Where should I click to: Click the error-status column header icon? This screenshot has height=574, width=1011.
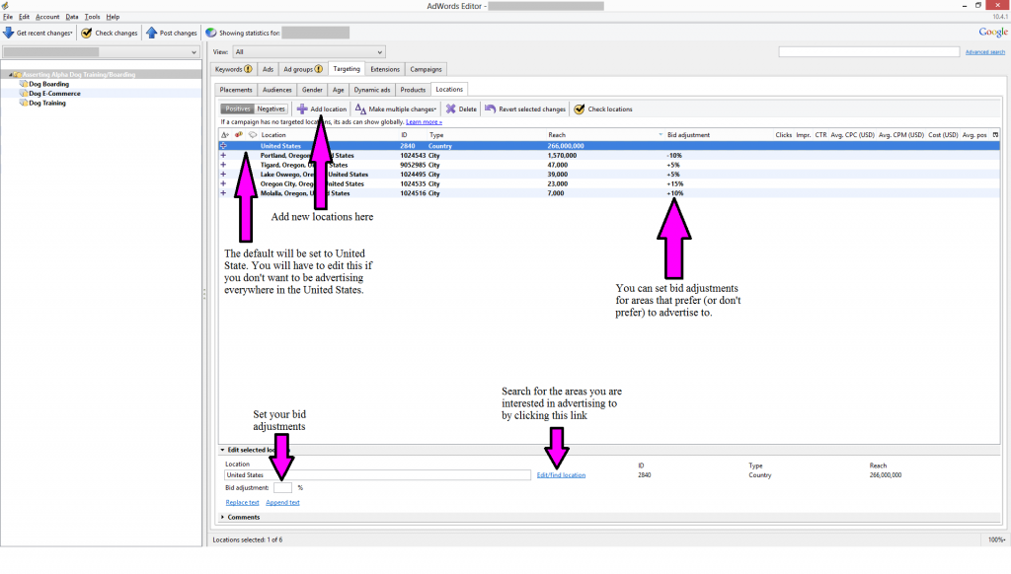(239, 135)
